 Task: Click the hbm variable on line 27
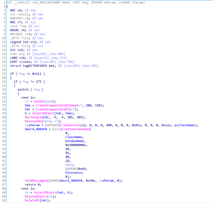[x=27, y=105]
